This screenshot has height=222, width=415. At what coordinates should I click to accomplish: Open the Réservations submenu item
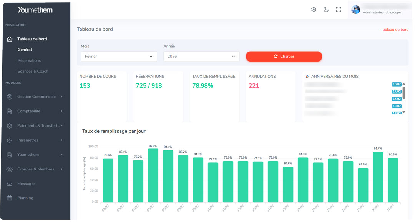pyautogui.click(x=29, y=60)
